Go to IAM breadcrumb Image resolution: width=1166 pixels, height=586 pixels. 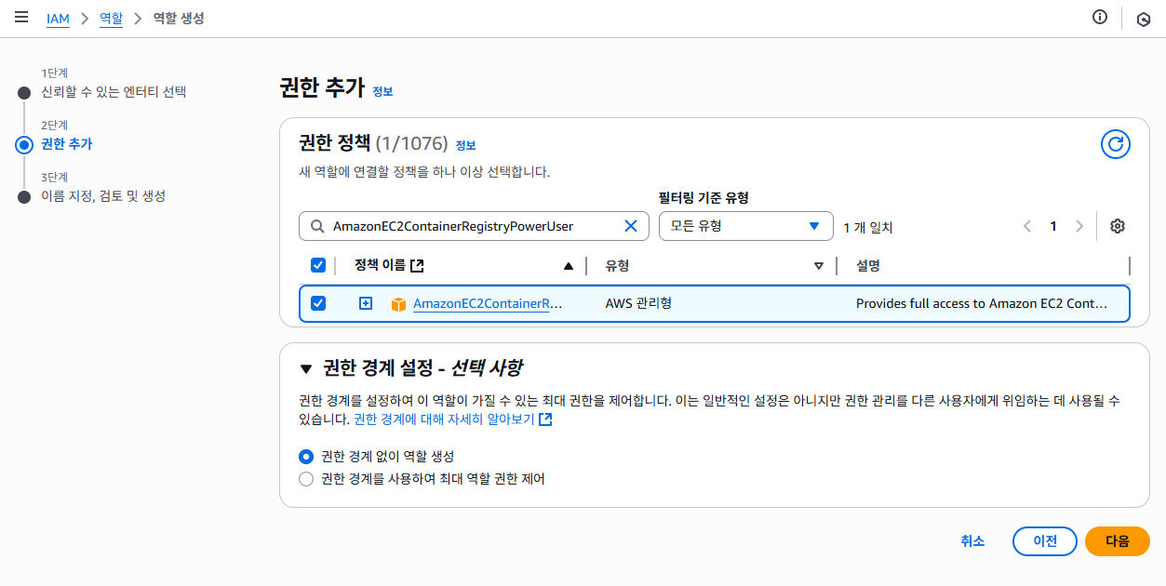pyautogui.click(x=58, y=19)
